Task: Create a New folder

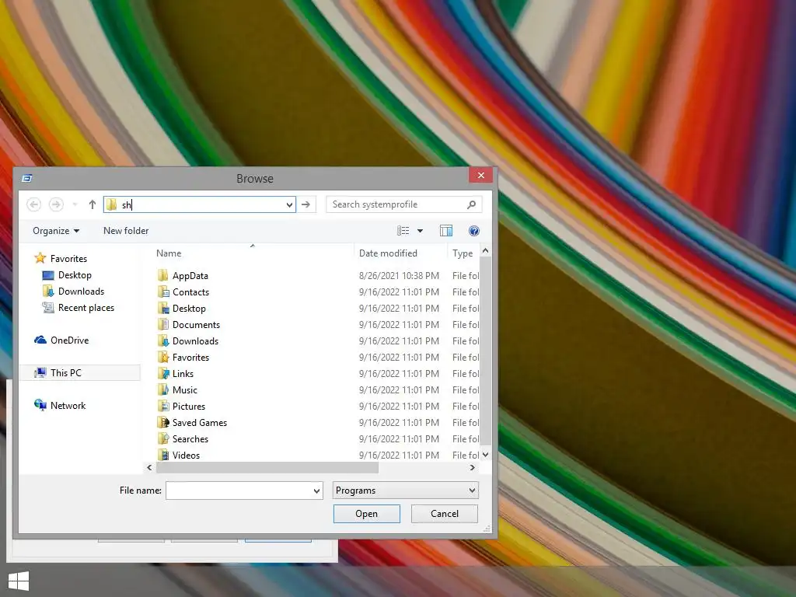Action: click(126, 231)
